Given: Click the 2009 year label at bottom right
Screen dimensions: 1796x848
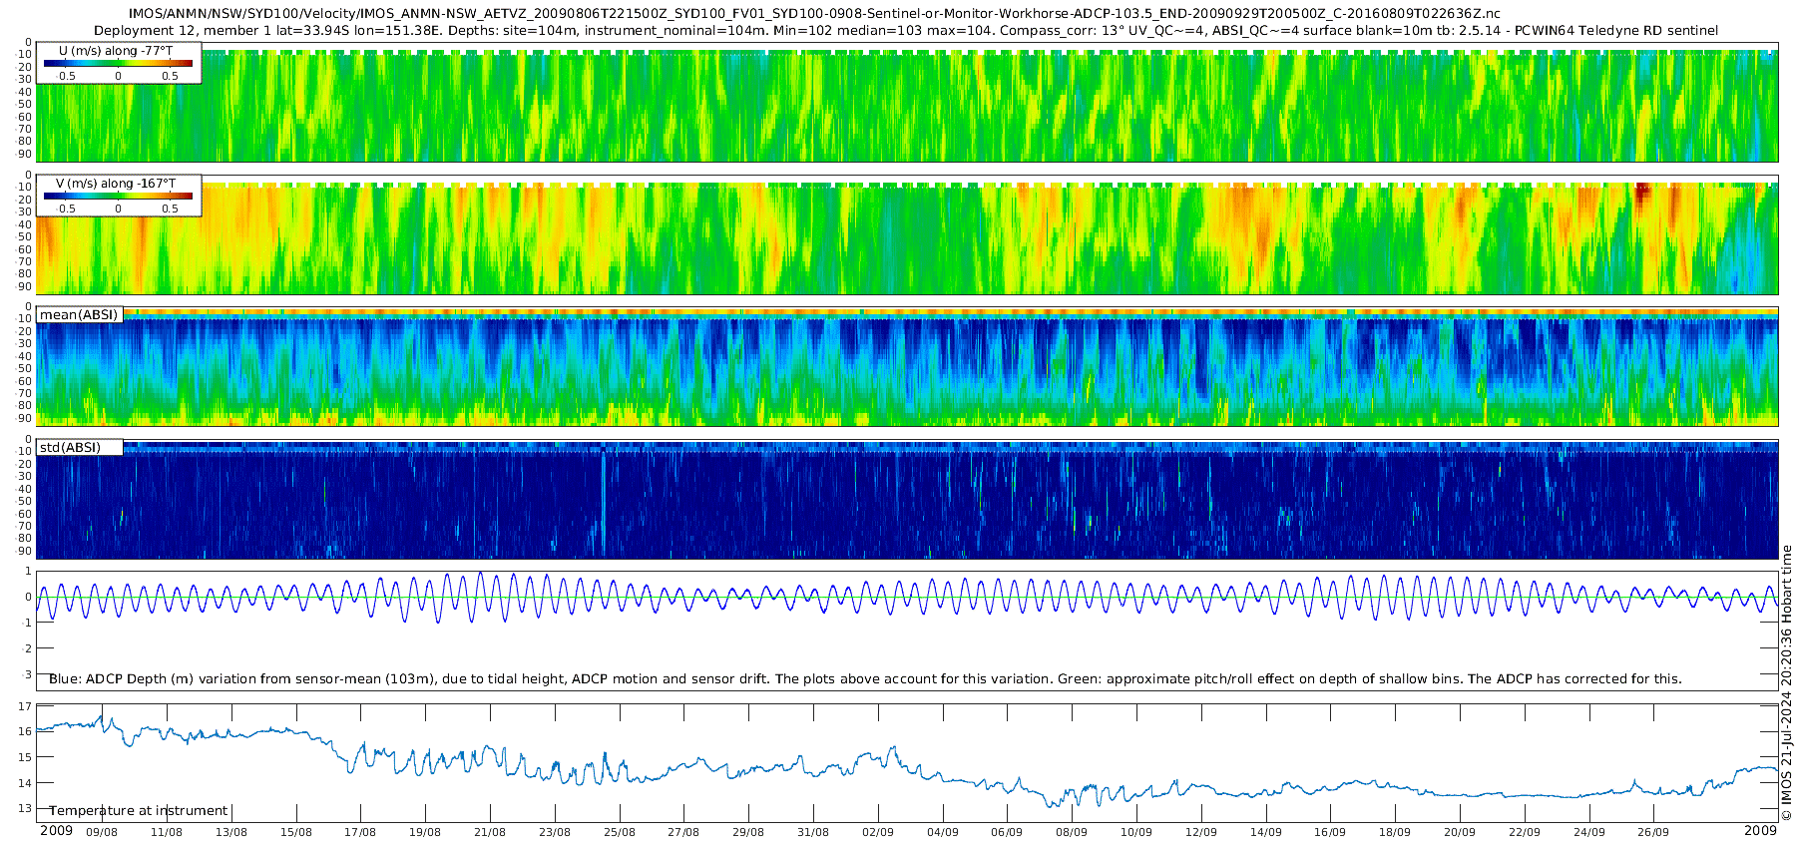Looking at the screenshot, I should pyautogui.click(x=1760, y=830).
